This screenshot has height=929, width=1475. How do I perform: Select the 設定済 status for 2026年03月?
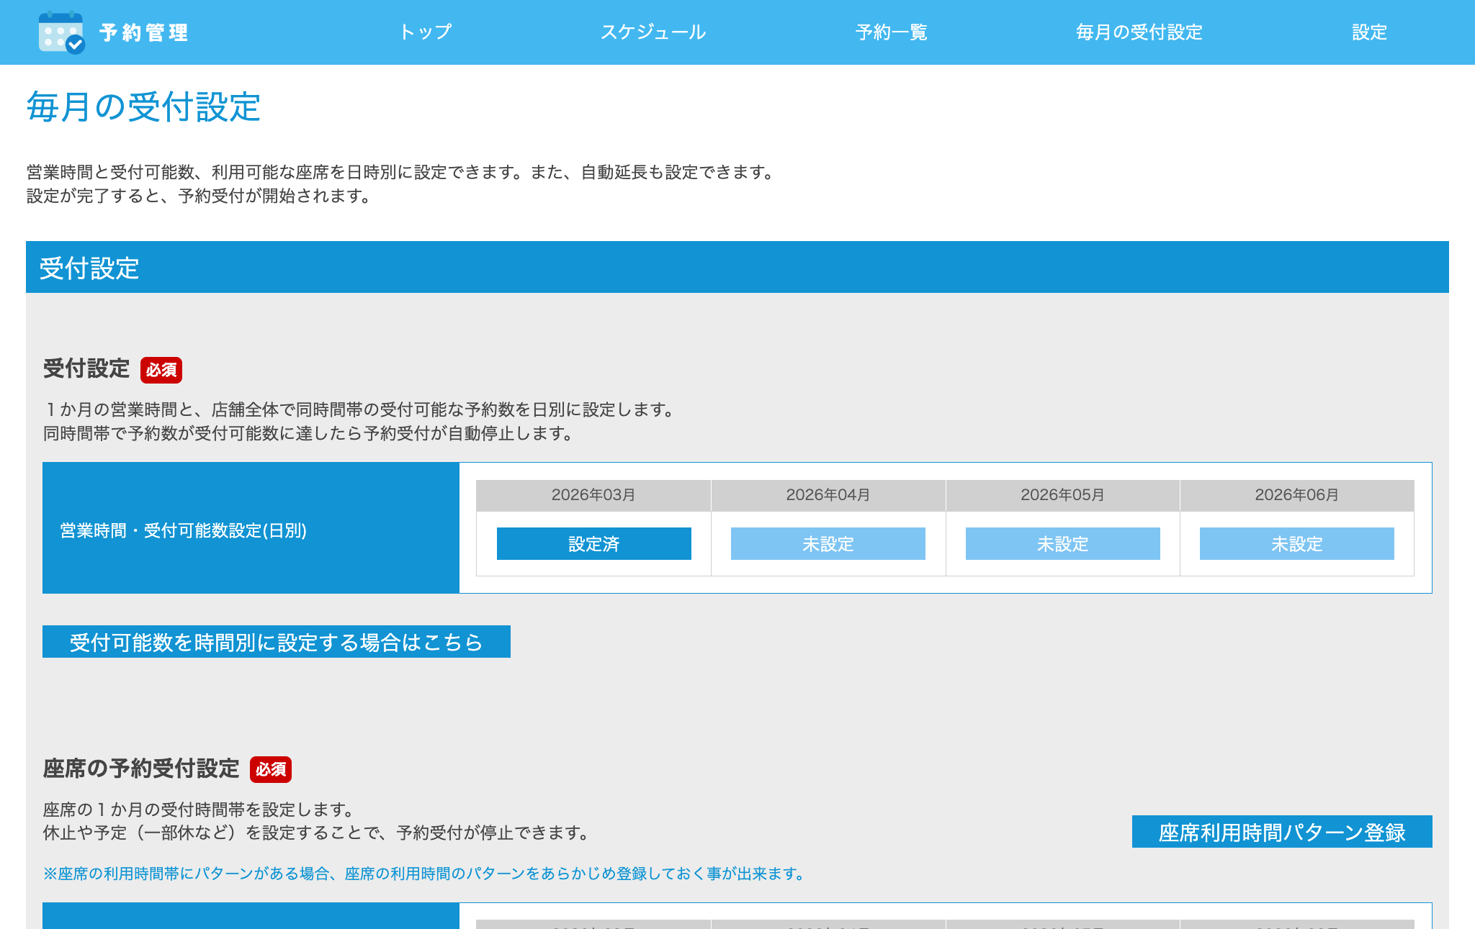(x=593, y=544)
